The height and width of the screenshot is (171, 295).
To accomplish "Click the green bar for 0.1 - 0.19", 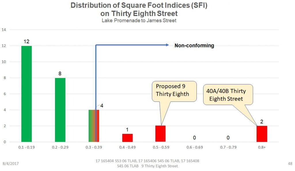I will (x=27, y=94).
